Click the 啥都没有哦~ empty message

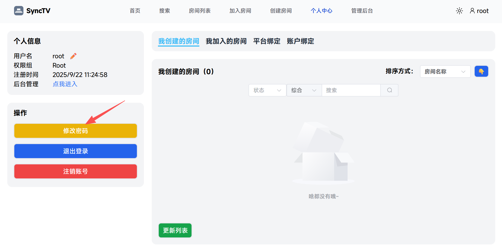coord(323,196)
